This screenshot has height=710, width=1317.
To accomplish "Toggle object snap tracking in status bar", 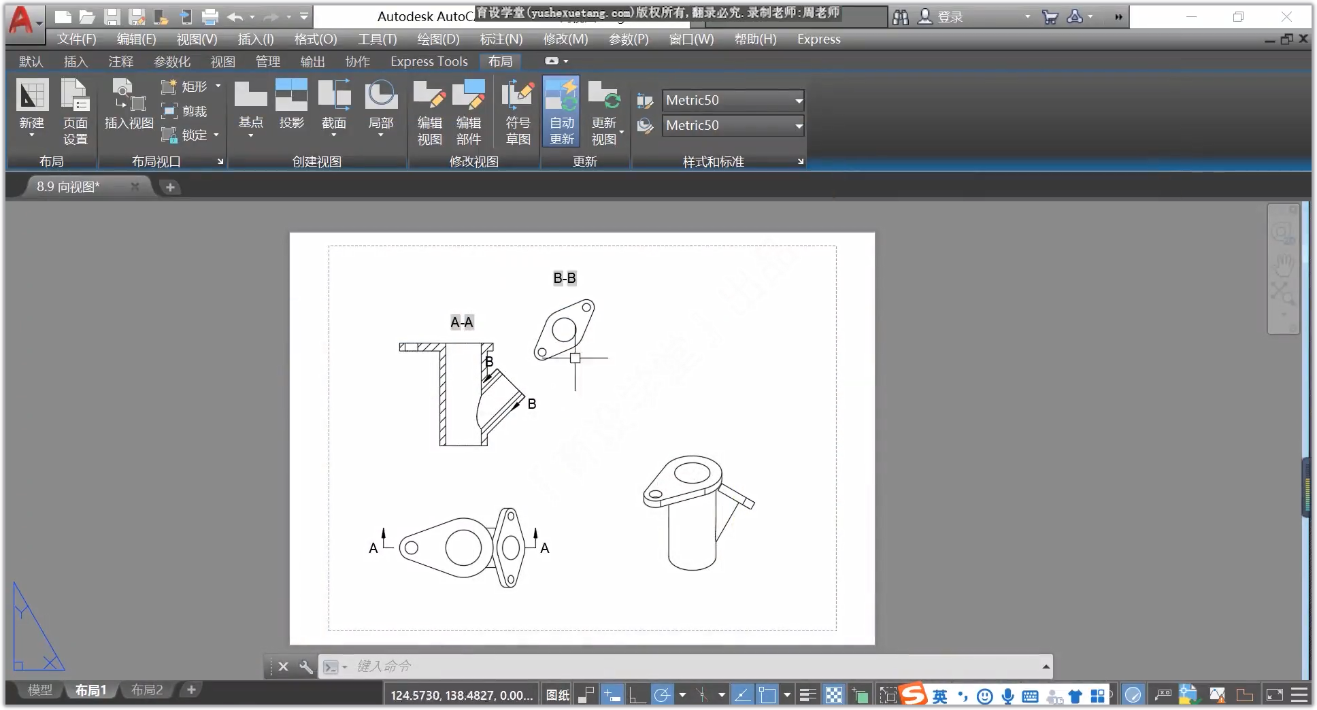I will pyautogui.click(x=742, y=695).
